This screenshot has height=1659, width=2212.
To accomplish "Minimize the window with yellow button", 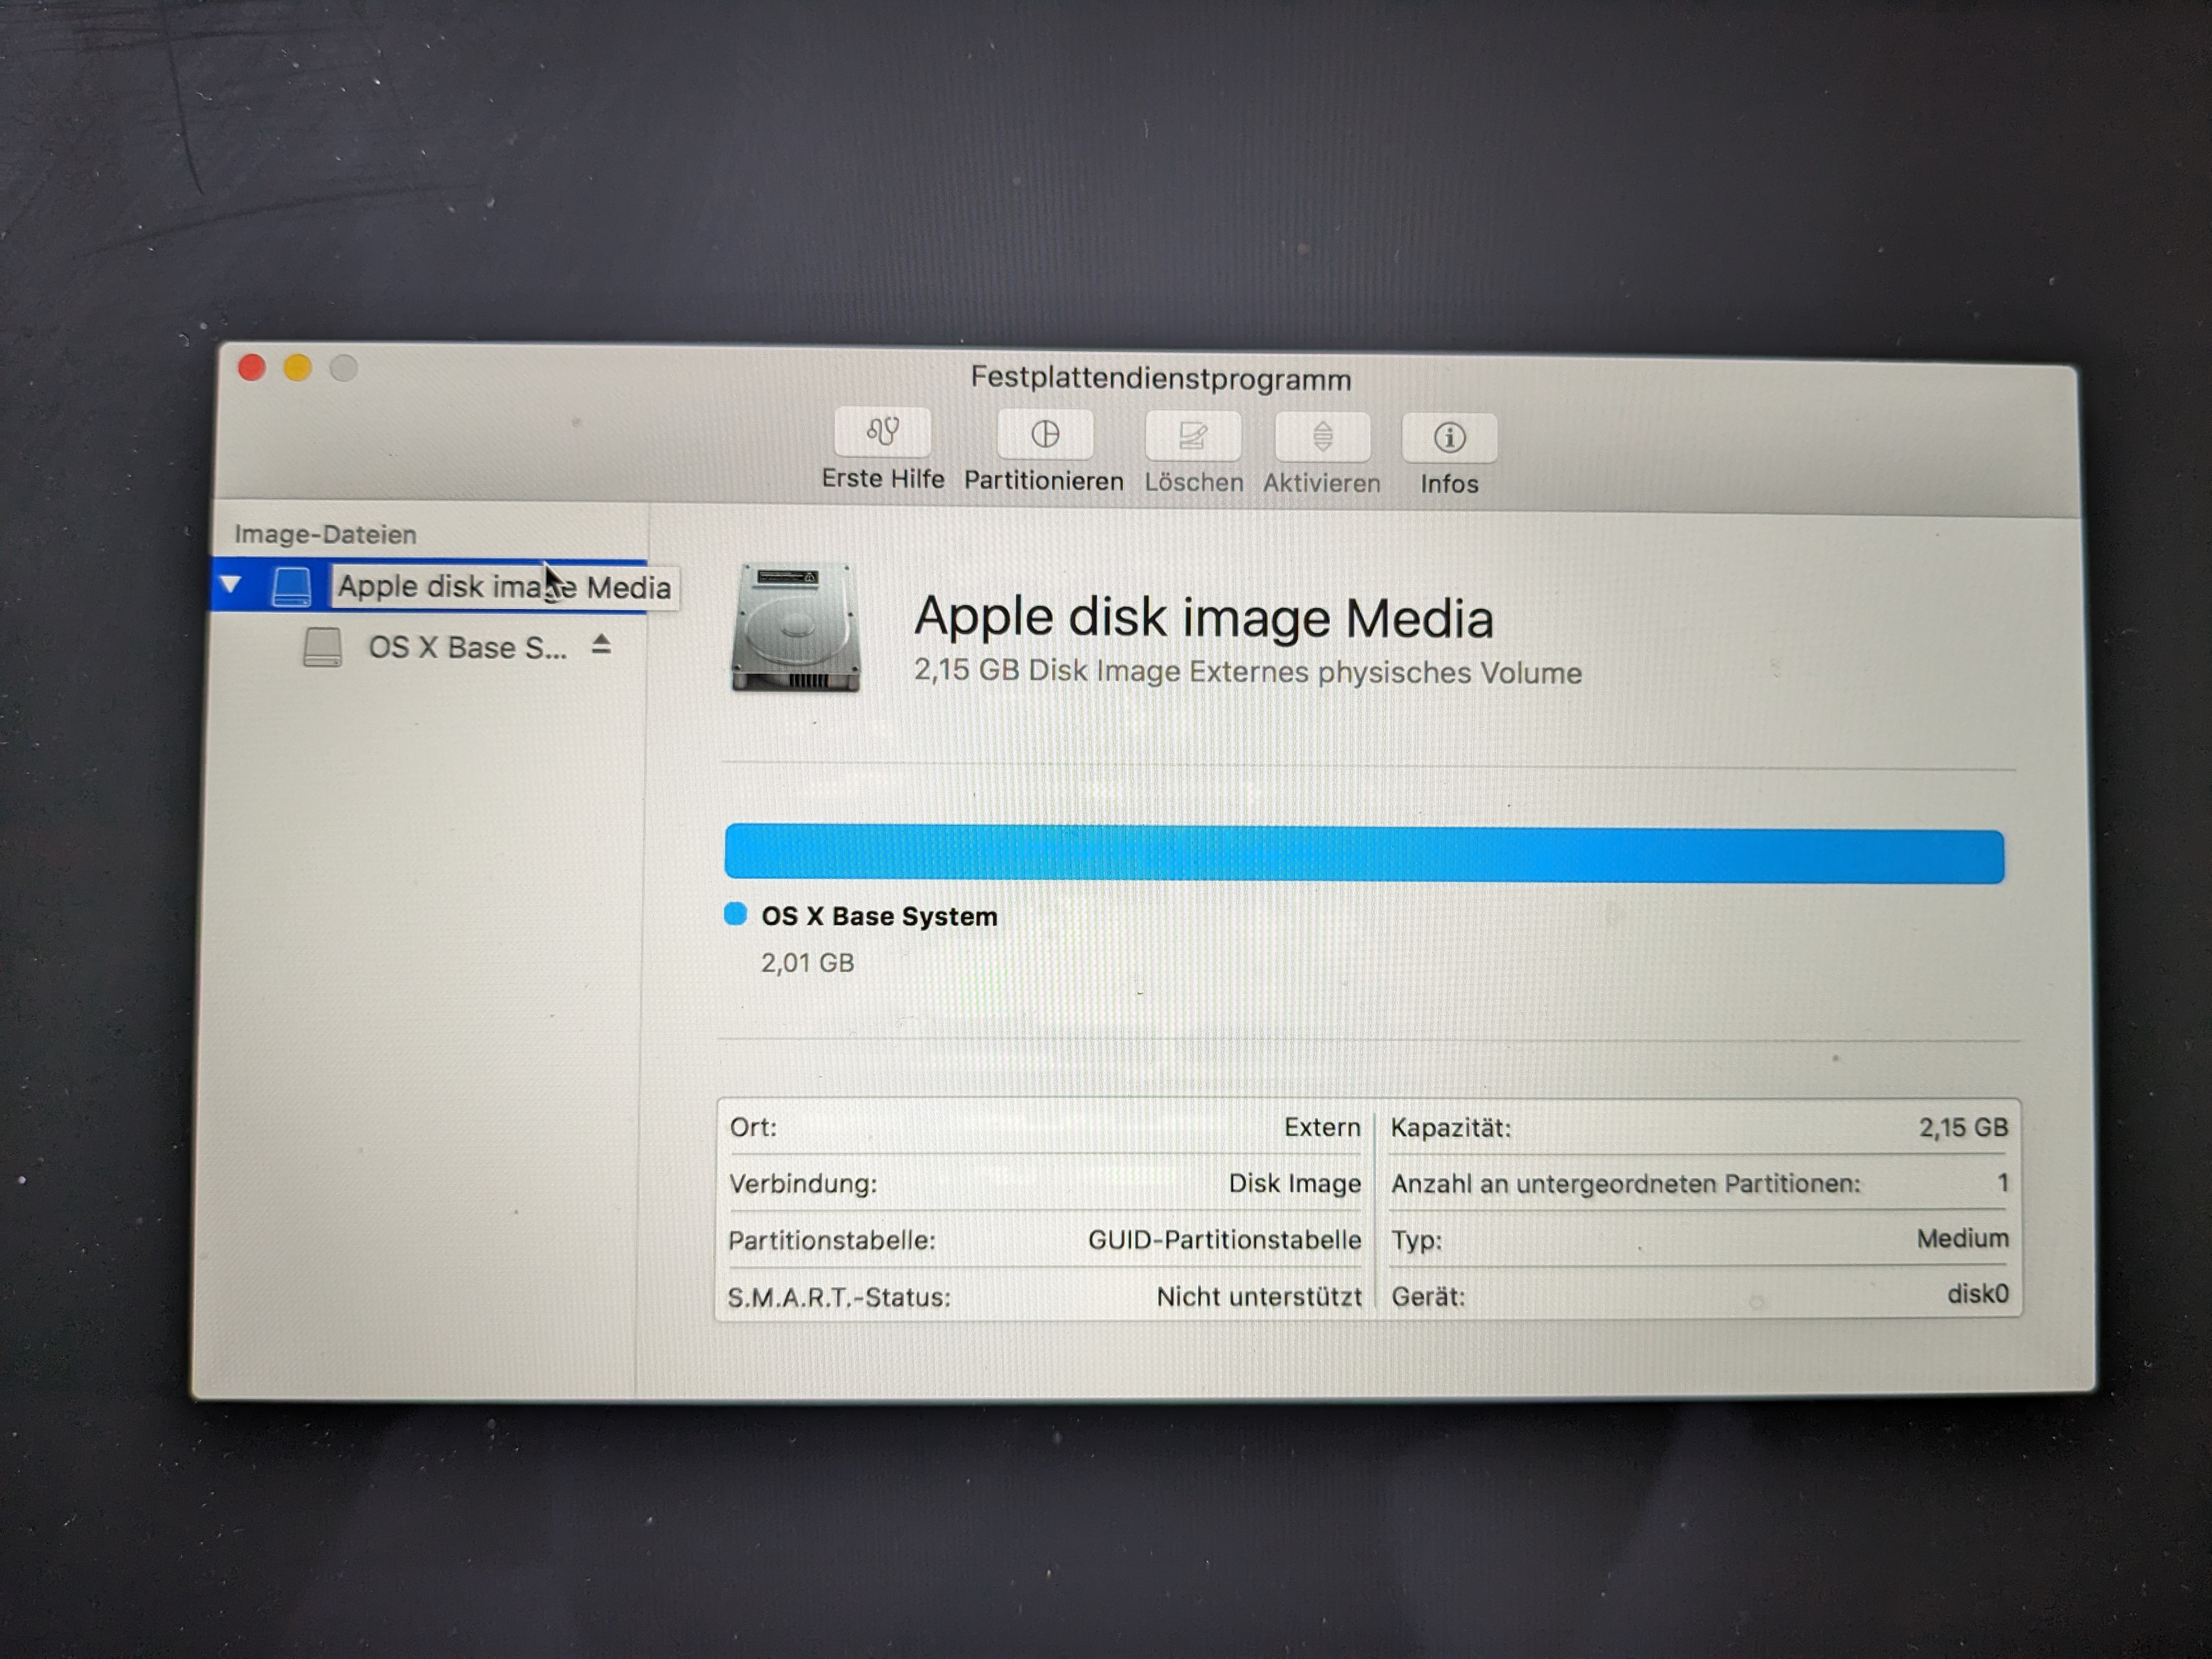I will (298, 368).
